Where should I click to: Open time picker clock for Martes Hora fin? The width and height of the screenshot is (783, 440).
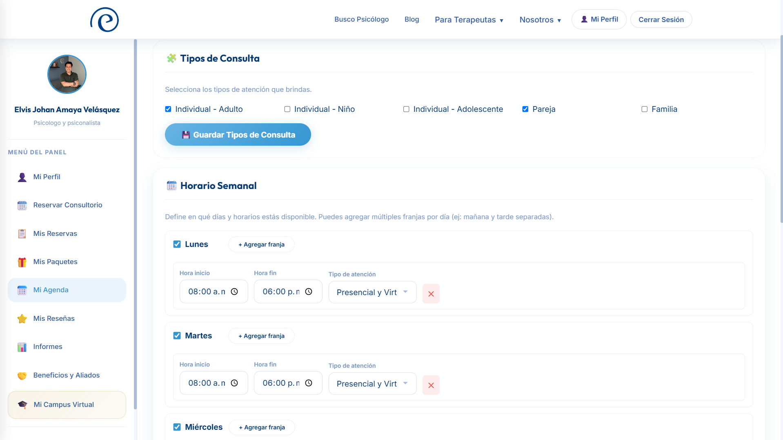(x=309, y=383)
